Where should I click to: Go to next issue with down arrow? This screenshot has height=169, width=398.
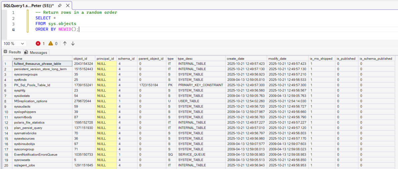pos(73,43)
